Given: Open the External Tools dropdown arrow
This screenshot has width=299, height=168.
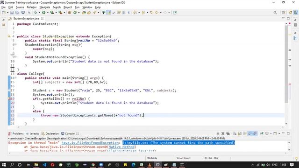Looking at the screenshot, I should 64,13.
